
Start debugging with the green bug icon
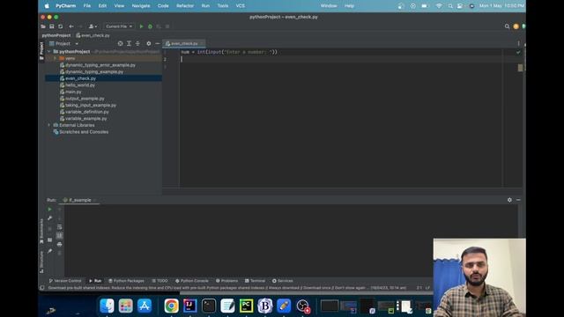[x=150, y=26]
